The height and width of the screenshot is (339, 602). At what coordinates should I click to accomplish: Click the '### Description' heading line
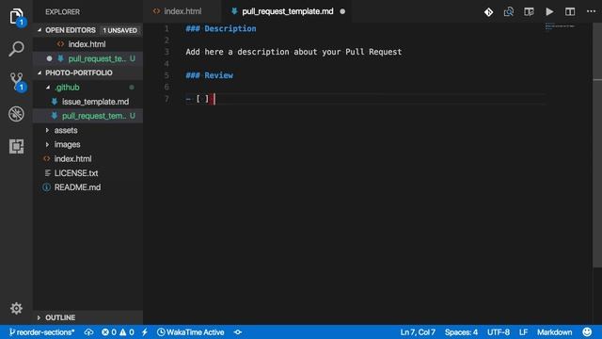tap(221, 29)
